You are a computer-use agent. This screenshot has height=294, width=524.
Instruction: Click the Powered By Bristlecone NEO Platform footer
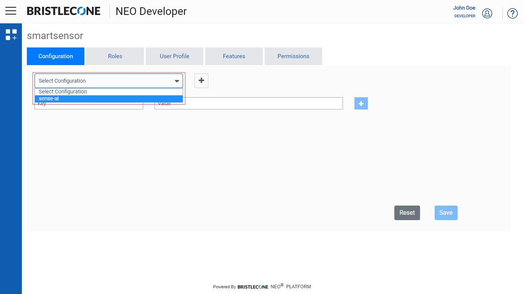(x=262, y=286)
